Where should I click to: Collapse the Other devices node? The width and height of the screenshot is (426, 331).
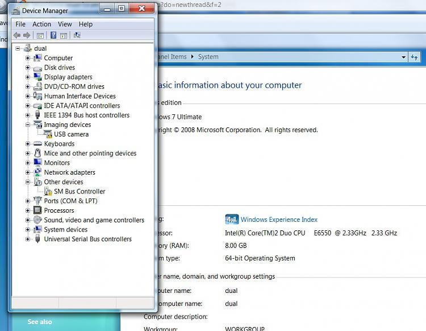pos(27,182)
